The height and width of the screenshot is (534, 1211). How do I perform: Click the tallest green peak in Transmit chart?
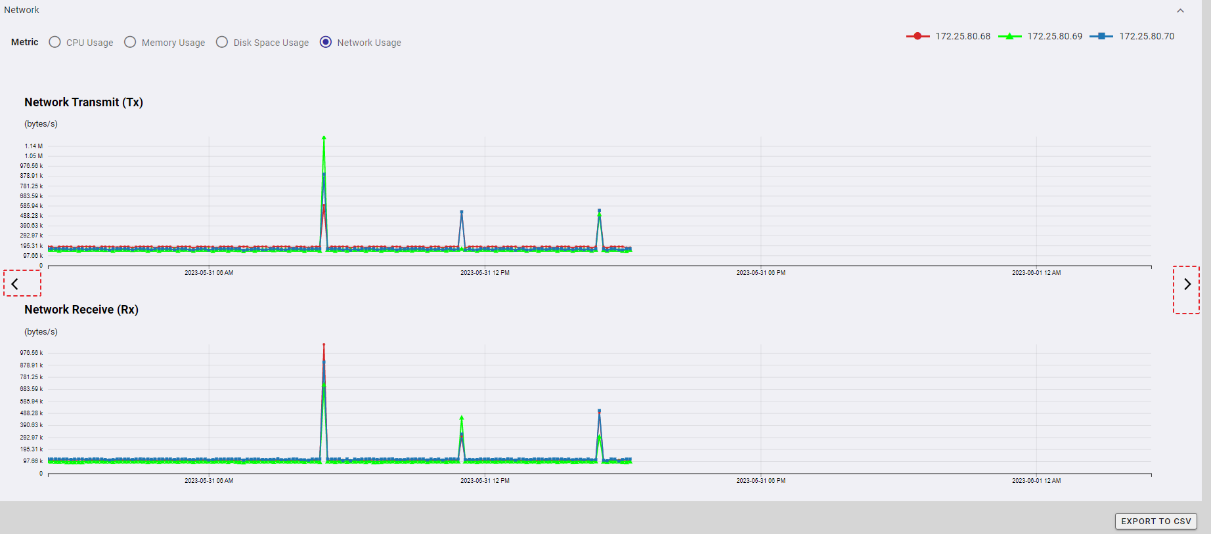click(324, 138)
